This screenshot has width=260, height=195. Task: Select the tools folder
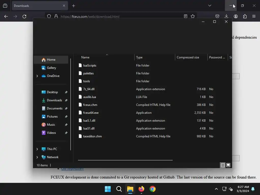click(x=86, y=81)
